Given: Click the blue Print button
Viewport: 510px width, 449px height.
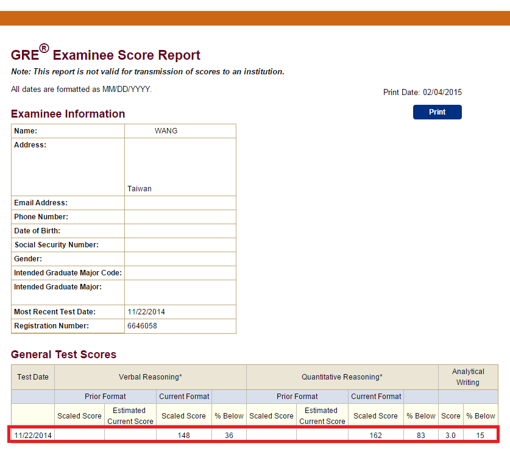Looking at the screenshot, I should [437, 112].
